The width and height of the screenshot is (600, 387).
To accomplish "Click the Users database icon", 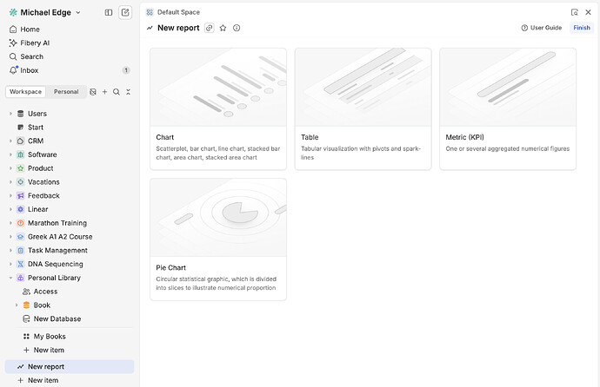I will (x=21, y=114).
